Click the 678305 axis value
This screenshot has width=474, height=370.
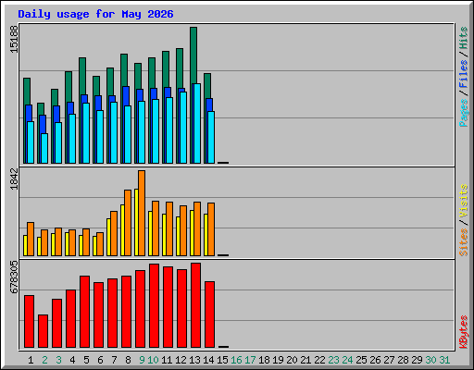pyautogui.click(x=14, y=277)
